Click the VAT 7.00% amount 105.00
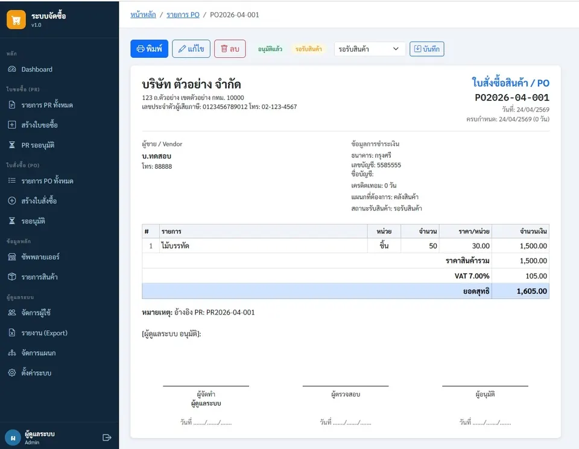This screenshot has width=579, height=449. tap(536, 276)
